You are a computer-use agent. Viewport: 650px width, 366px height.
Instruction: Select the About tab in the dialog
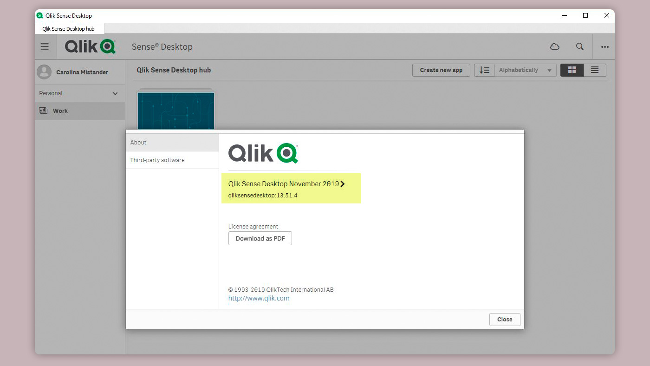tap(172, 143)
